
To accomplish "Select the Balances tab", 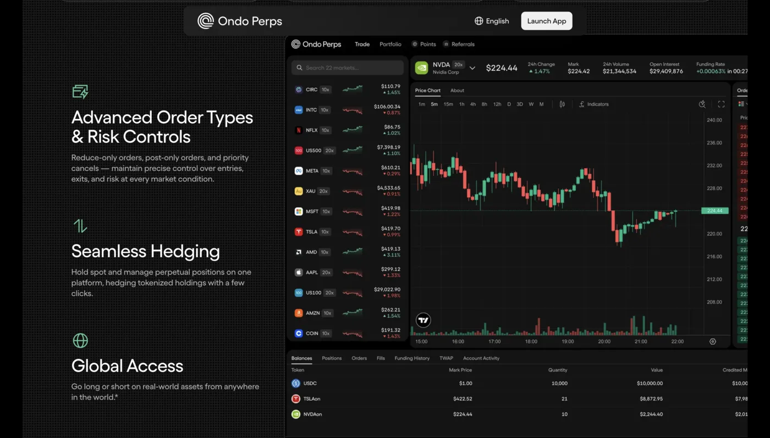I will (301, 358).
